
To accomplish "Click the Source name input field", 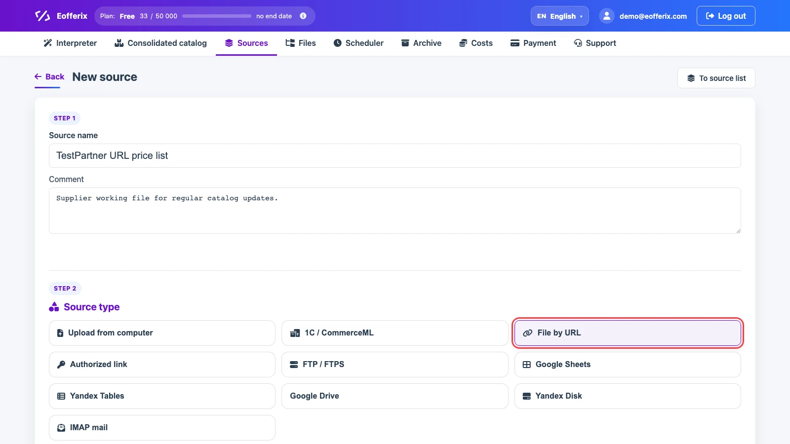I will pyautogui.click(x=395, y=155).
